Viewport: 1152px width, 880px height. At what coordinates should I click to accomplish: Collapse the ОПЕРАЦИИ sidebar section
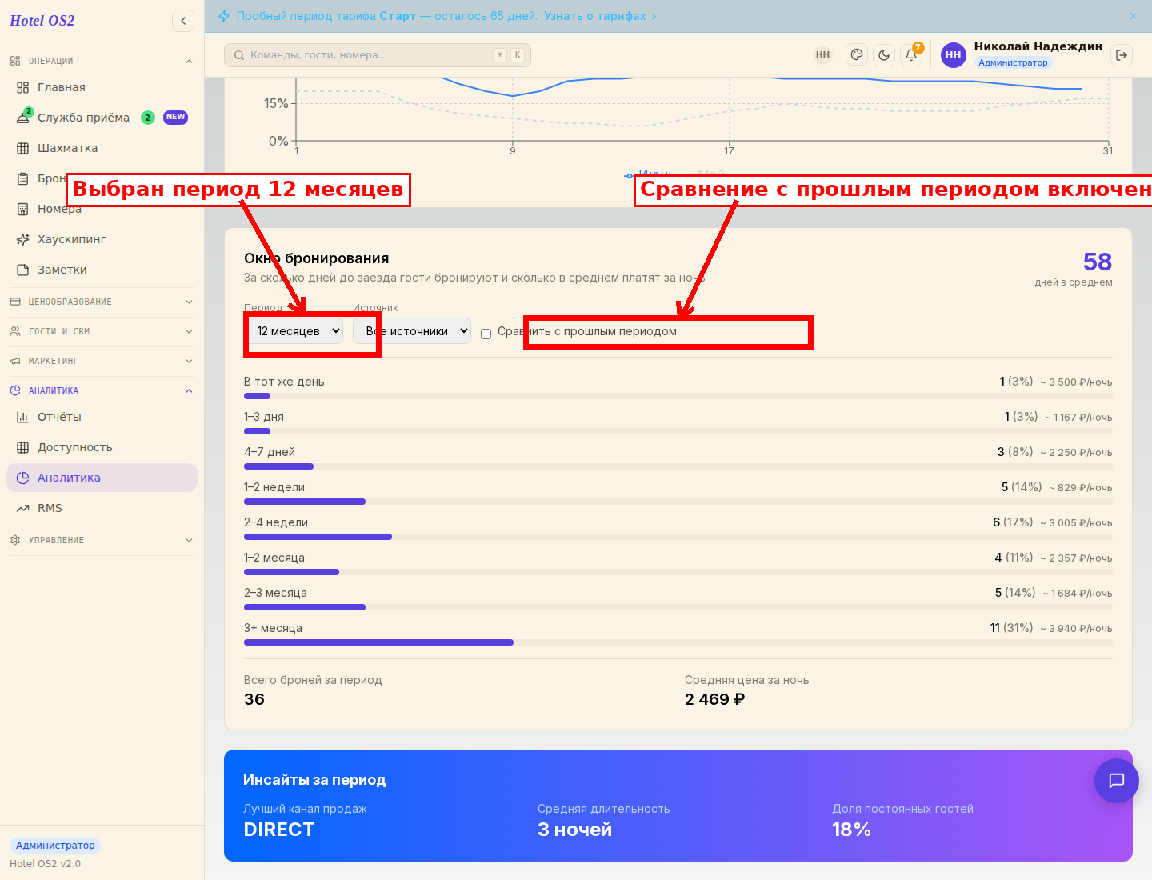[102, 61]
